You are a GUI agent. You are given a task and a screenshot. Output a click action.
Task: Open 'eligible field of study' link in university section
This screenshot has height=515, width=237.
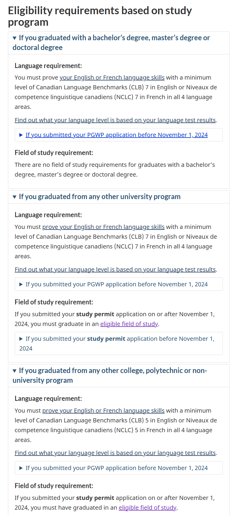(129, 324)
